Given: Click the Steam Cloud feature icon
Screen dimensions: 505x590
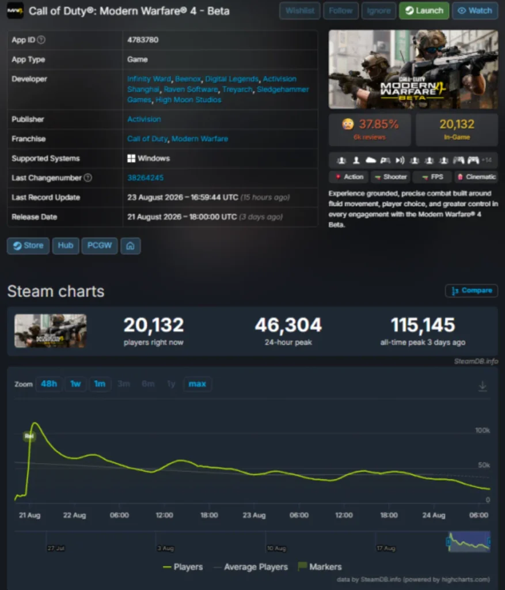Looking at the screenshot, I should [x=371, y=160].
